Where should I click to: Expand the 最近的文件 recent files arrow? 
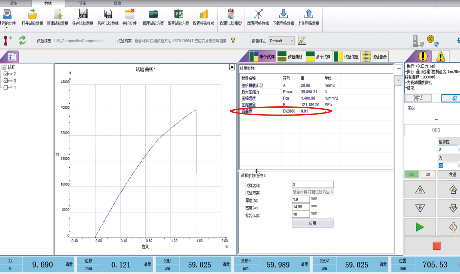(7, 28)
